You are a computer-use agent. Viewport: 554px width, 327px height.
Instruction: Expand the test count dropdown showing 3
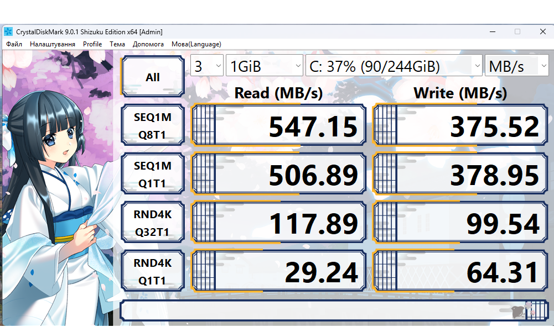tap(206, 65)
